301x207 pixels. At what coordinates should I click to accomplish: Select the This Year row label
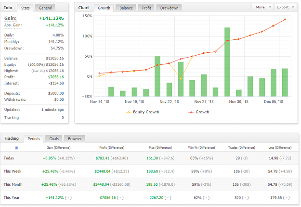pos(12,197)
